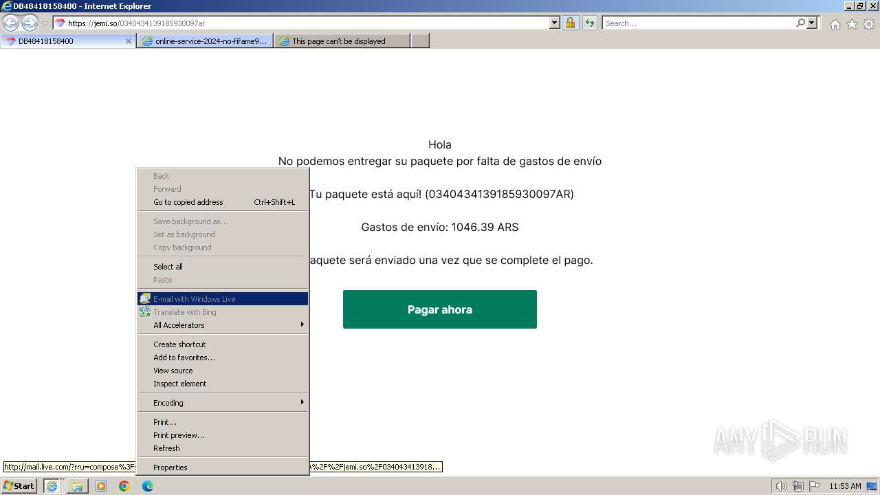
Task: Launch Microsoft Edge from the taskbar
Action: (x=148, y=486)
